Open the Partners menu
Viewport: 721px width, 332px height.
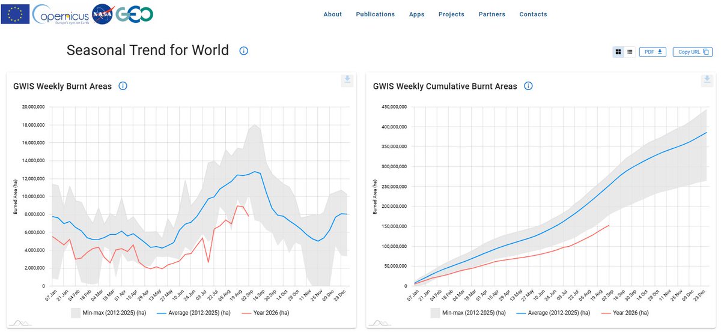tap(491, 14)
